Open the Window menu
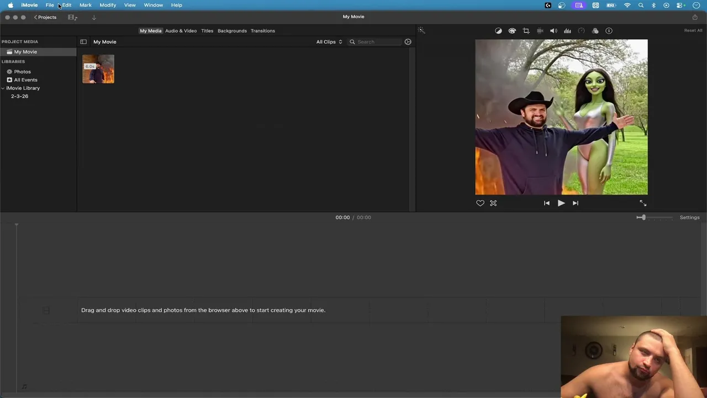 pos(154,5)
